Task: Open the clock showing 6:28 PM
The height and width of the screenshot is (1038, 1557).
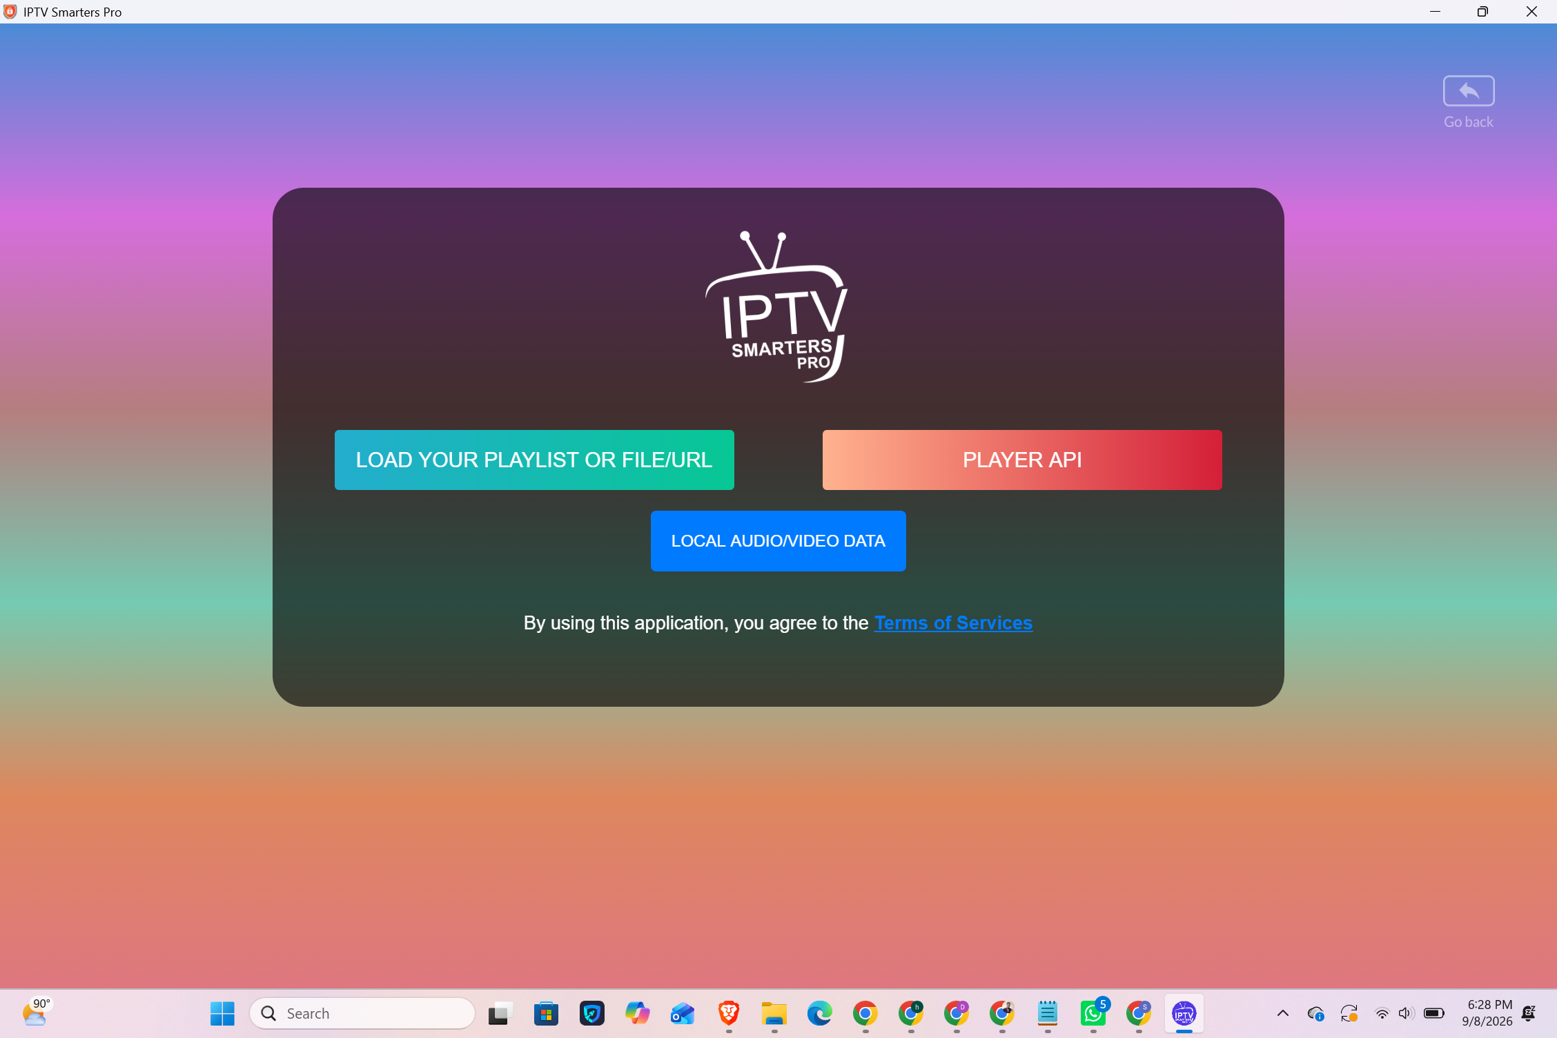Action: [x=1487, y=1012]
